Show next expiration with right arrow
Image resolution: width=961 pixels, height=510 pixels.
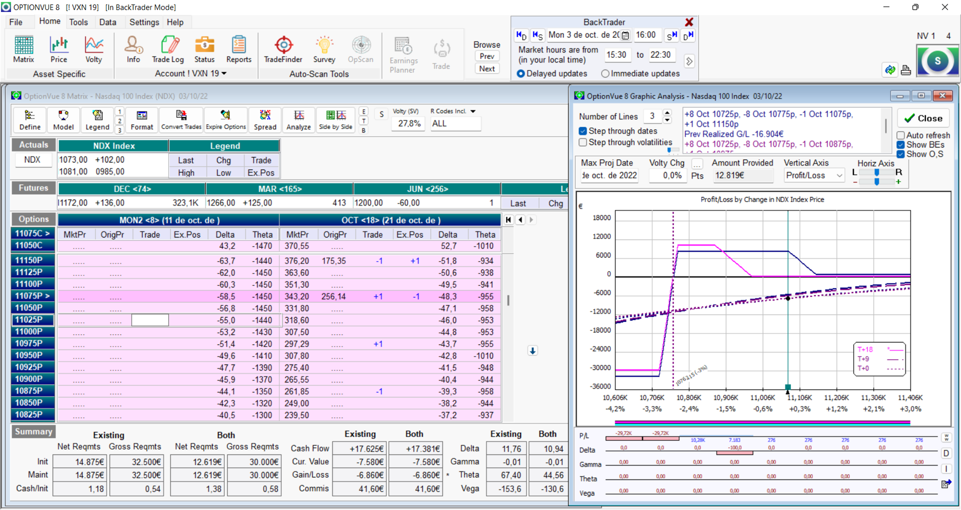tap(531, 220)
